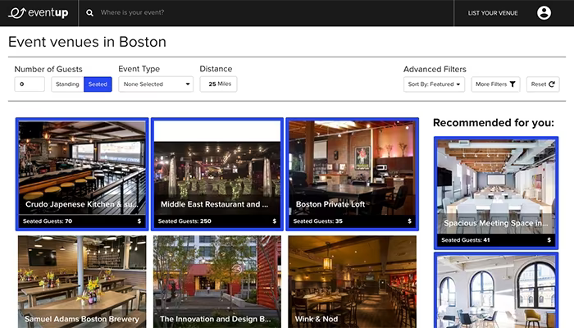Screen dimensions: 574x328
Task: Open the Boston Private Loft venue card
Action: click(352, 174)
